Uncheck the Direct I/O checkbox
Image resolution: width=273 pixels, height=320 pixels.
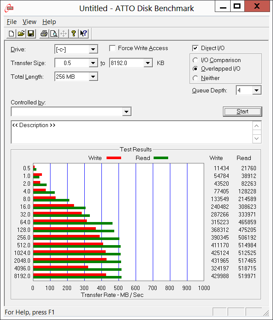pos(195,48)
